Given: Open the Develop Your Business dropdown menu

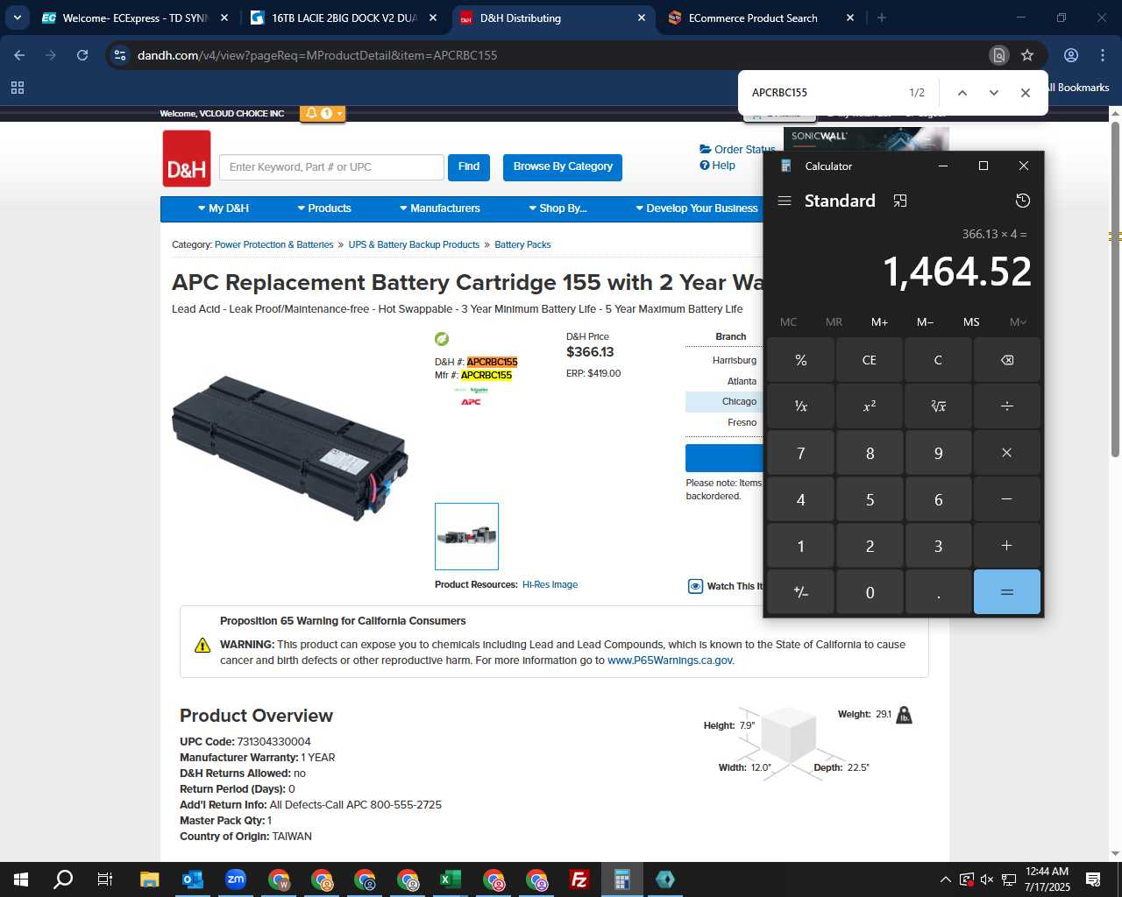Looking at the screenshot, I should pyautogui.click(x=697, y=208).
